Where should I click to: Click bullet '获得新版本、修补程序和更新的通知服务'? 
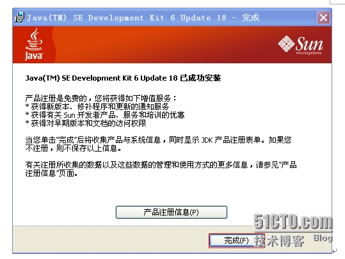97,107
